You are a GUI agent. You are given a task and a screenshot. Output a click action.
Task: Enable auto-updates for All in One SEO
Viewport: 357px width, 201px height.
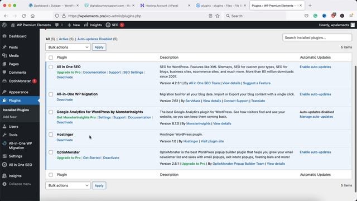(315, 67)
